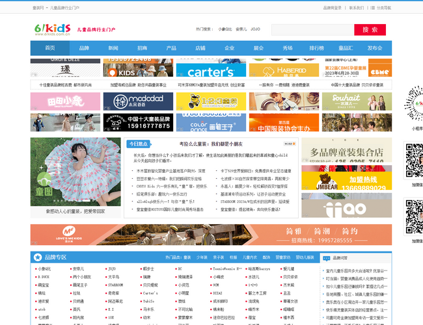Open the 新闻 nav item
This screenshot has height=325, width=423.
click(113, 48)
